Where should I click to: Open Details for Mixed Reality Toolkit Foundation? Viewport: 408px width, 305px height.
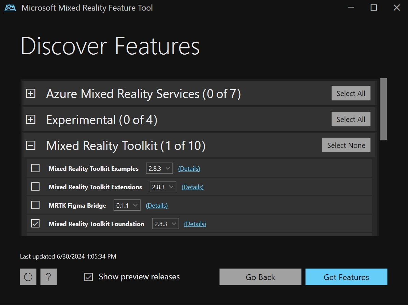click(195, 224)
